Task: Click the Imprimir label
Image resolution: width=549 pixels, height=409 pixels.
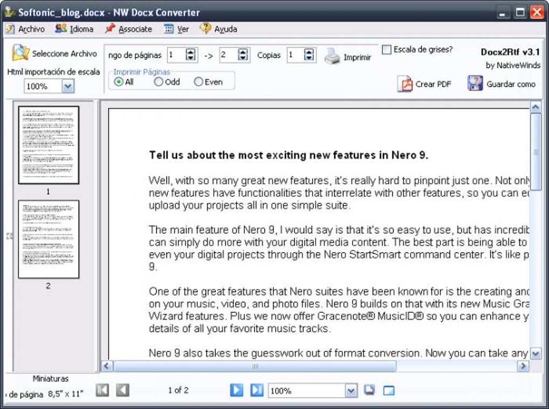Action: tap(357, 58)
